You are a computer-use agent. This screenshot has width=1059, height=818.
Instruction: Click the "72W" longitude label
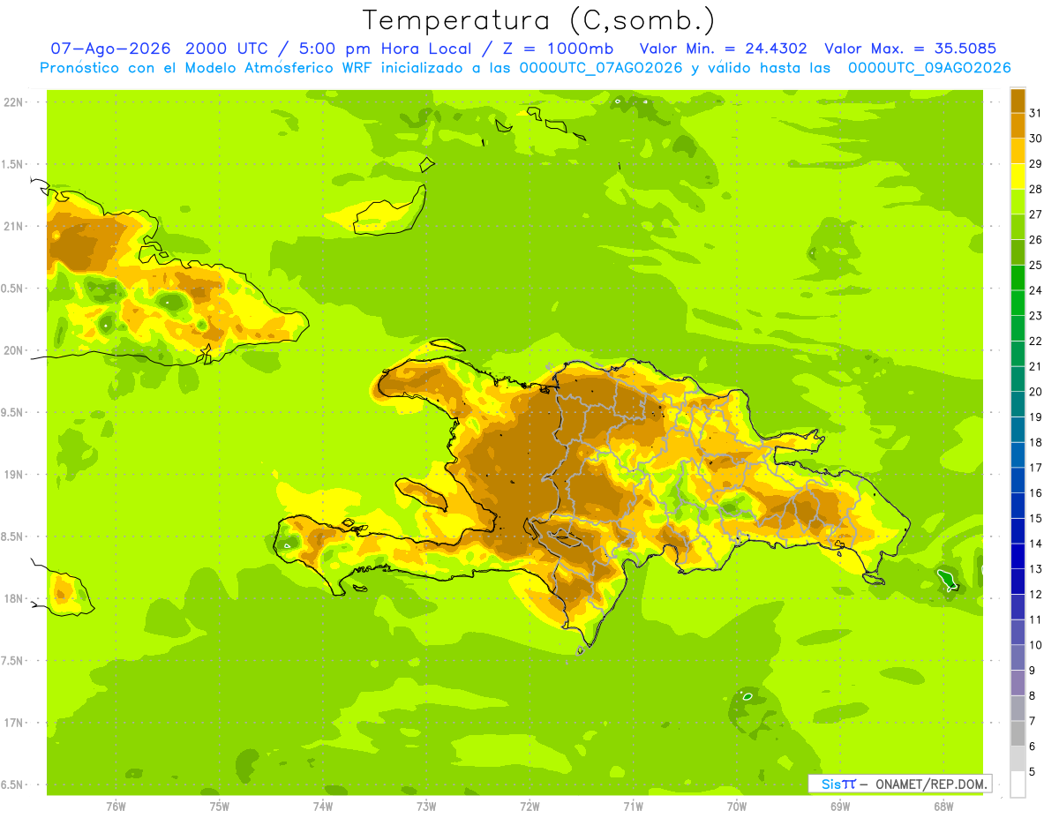[529, 807]
